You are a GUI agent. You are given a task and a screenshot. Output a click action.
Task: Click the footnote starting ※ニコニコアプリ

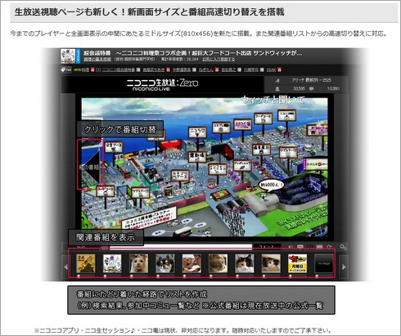(x=182, y=330)
